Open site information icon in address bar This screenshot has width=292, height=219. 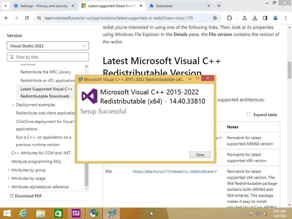[x=39, y=18]
